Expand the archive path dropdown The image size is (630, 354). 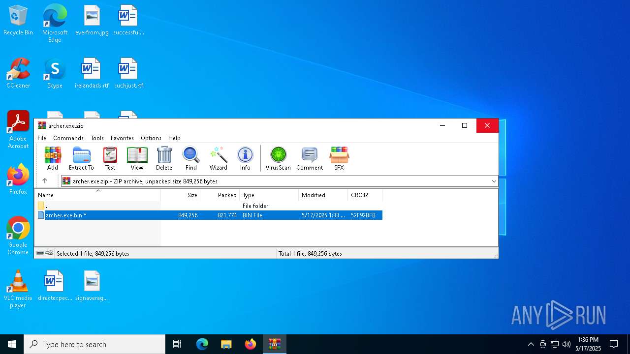point(494,181)
